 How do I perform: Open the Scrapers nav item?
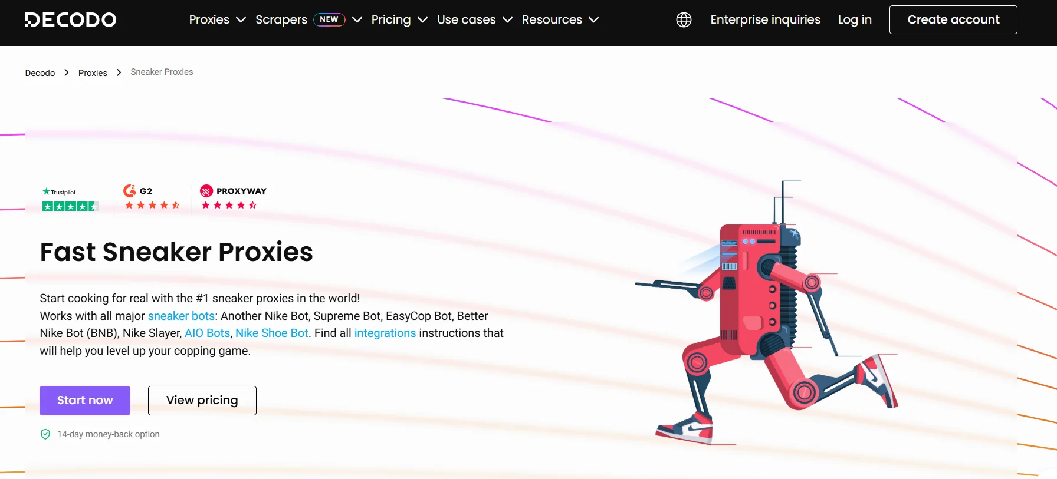pyautogui.click(x=281, y=19)
